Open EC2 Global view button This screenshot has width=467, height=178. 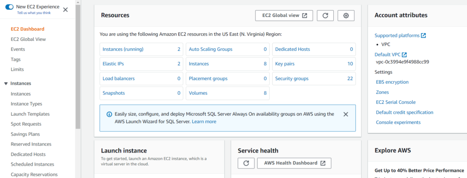coord(284,16)
